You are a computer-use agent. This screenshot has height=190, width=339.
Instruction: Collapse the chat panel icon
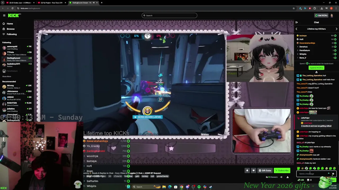click(296, 22)
